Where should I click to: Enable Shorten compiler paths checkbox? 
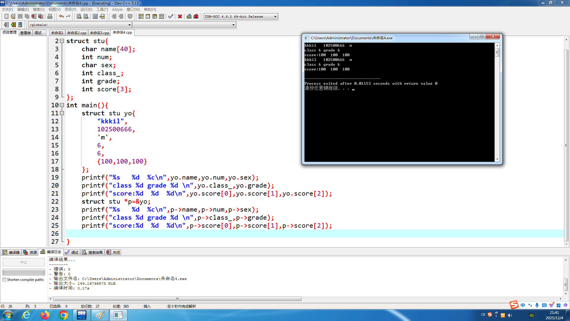(x=4, y=280)
